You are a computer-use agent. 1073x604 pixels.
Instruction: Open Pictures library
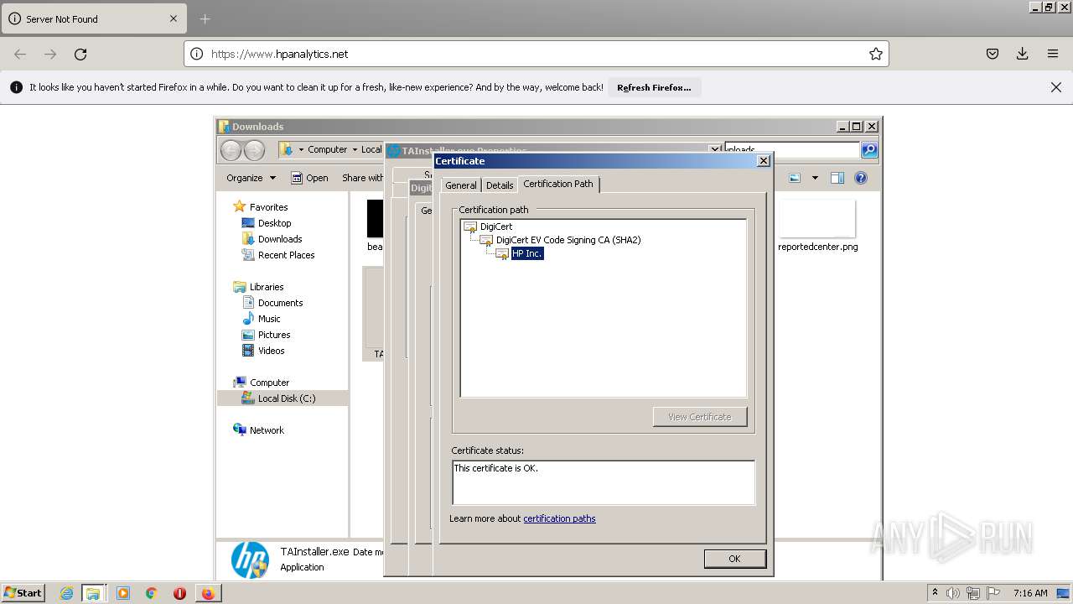point(274,335)
